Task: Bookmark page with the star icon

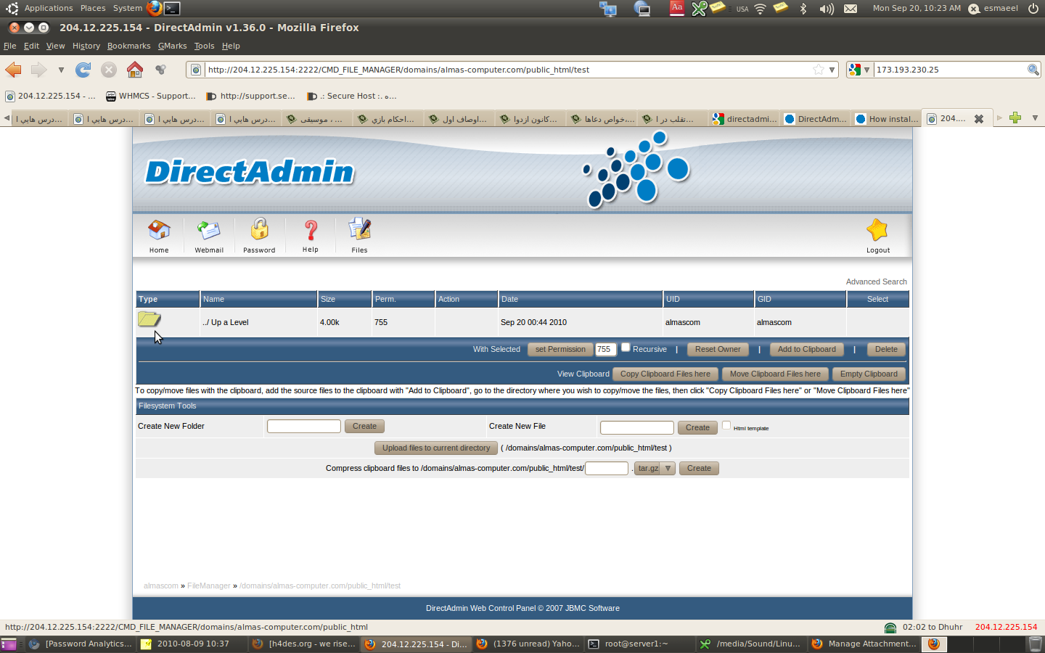Action: coord(819,70)
